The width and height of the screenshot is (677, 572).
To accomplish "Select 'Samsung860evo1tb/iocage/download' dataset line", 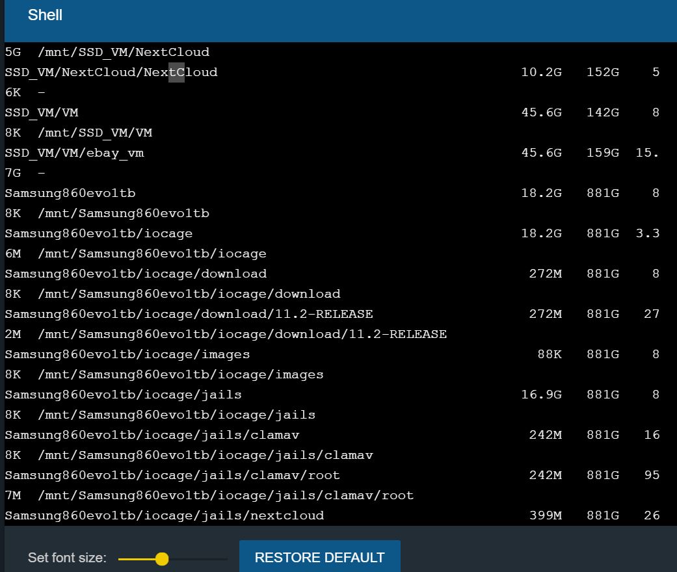I will [135, 274].
